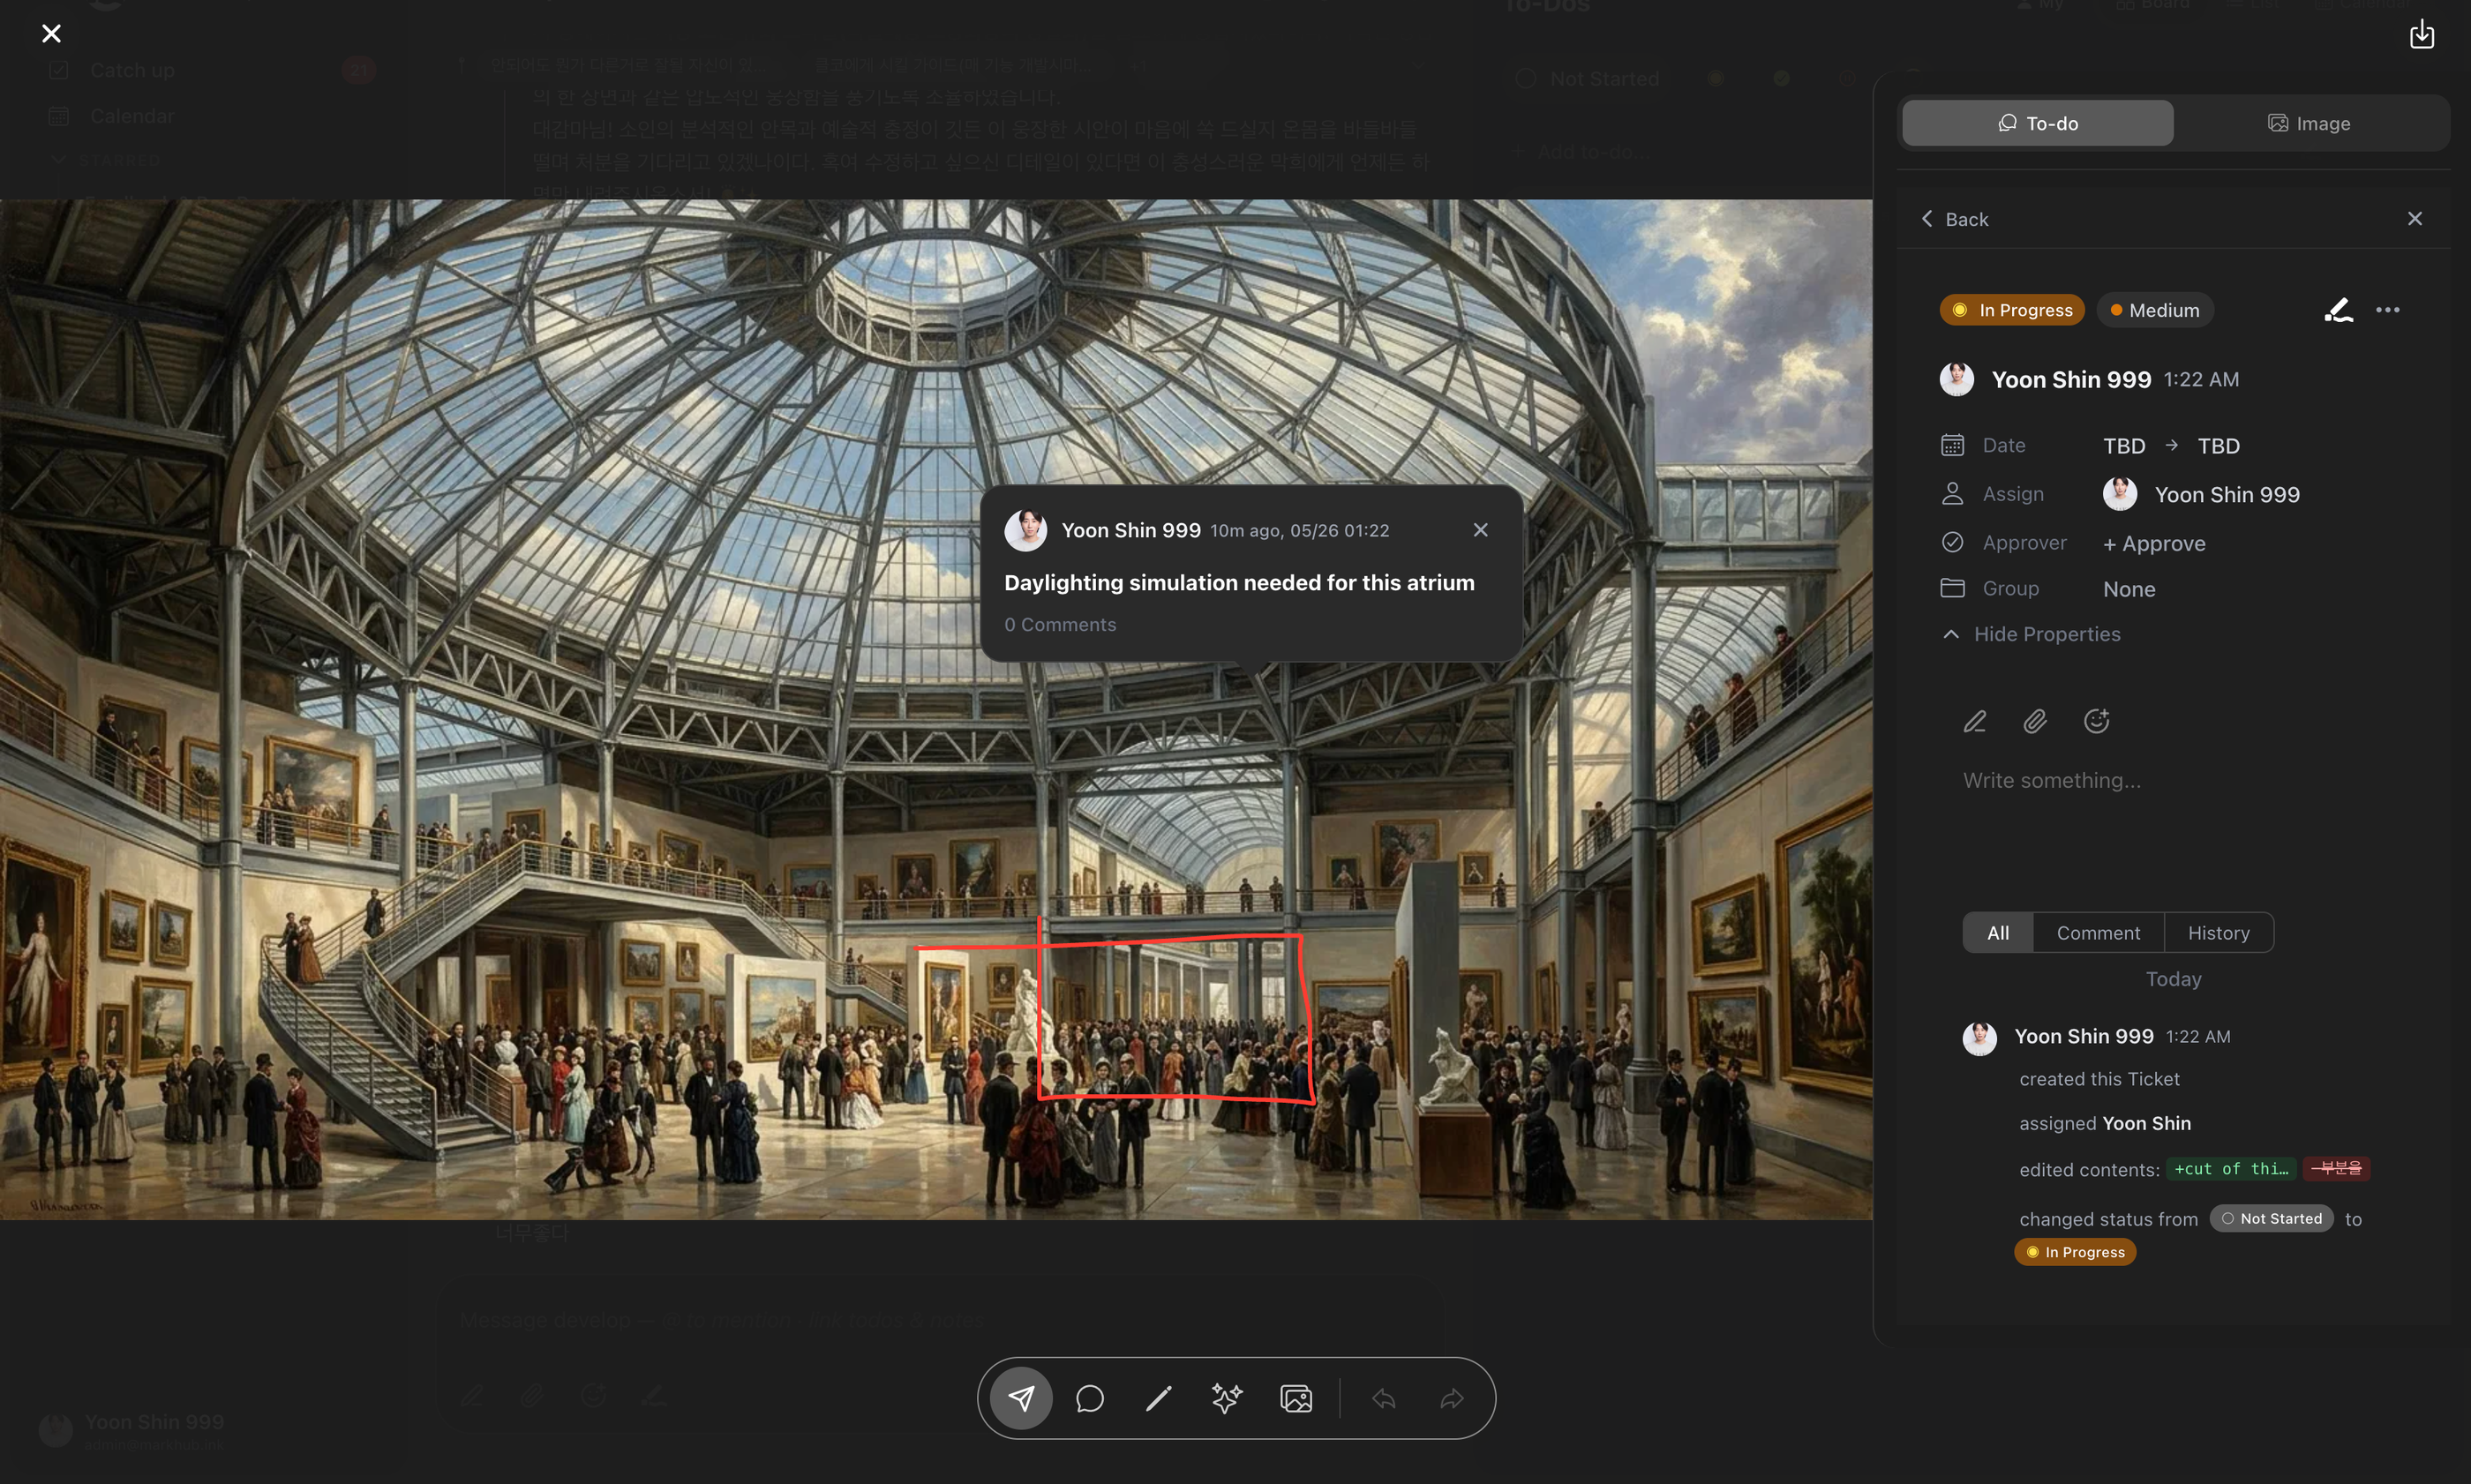This screenshot has width=2471, height=1484.
Task: Choose a group from the None field
Action: click(2129, 589)
